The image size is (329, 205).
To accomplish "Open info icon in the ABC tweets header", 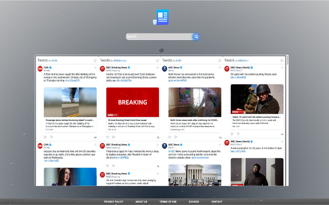I will (x=220, y=60).
